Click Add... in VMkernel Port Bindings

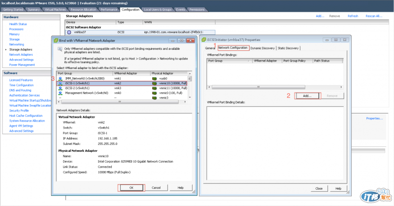coord(307,96)
